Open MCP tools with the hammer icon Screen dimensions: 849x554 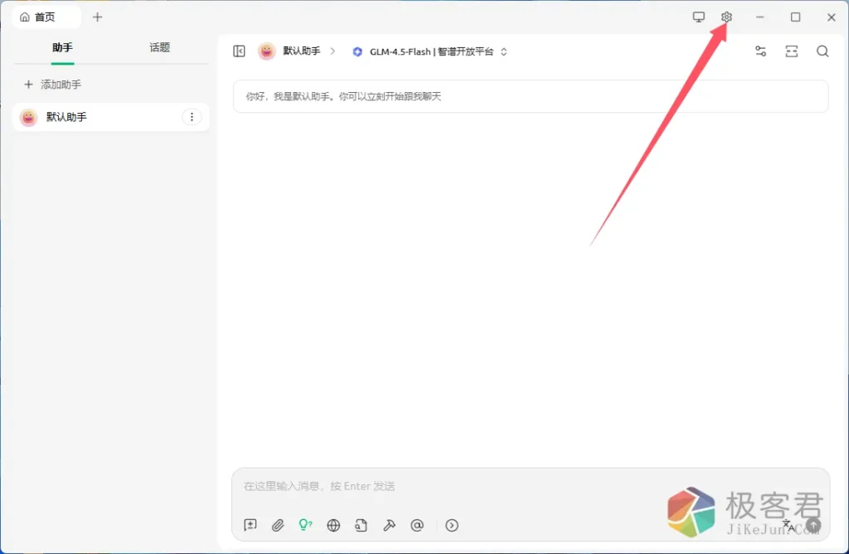[389, 525]
